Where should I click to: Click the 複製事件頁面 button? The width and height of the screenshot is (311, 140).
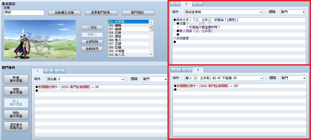pyautogui.click(x=16, y=91)
